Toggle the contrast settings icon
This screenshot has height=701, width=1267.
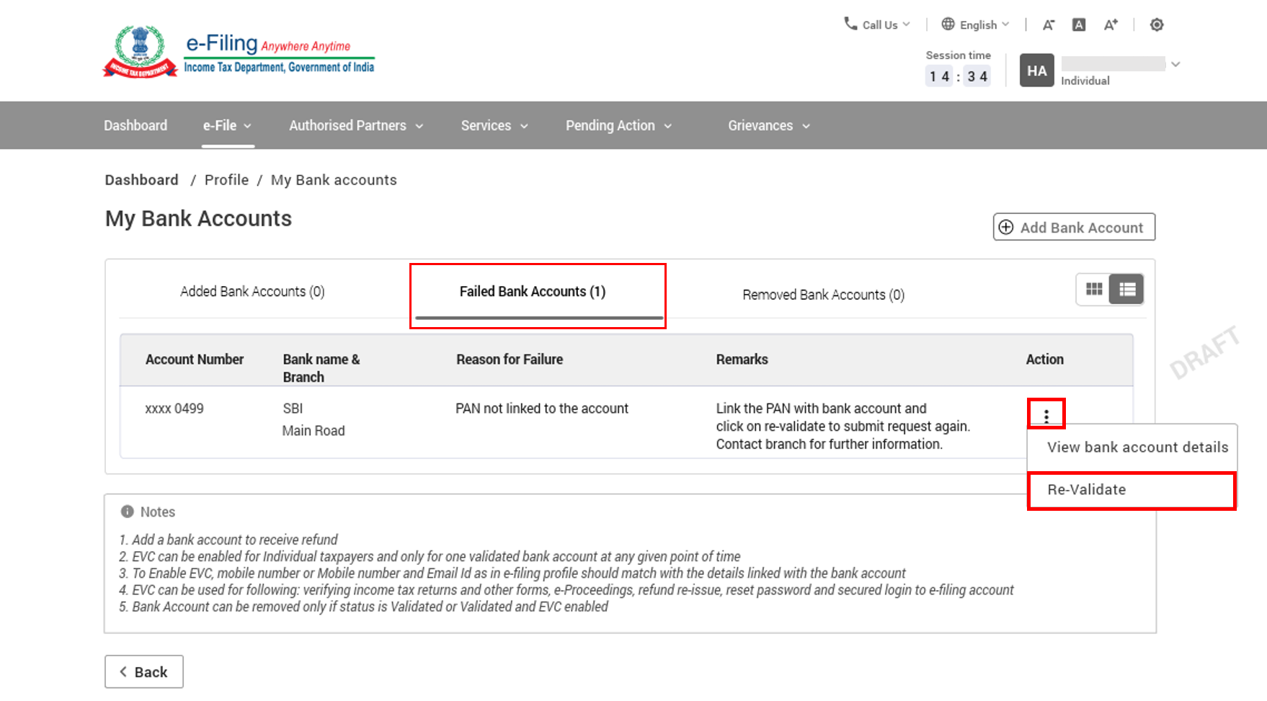point(1157,25)
